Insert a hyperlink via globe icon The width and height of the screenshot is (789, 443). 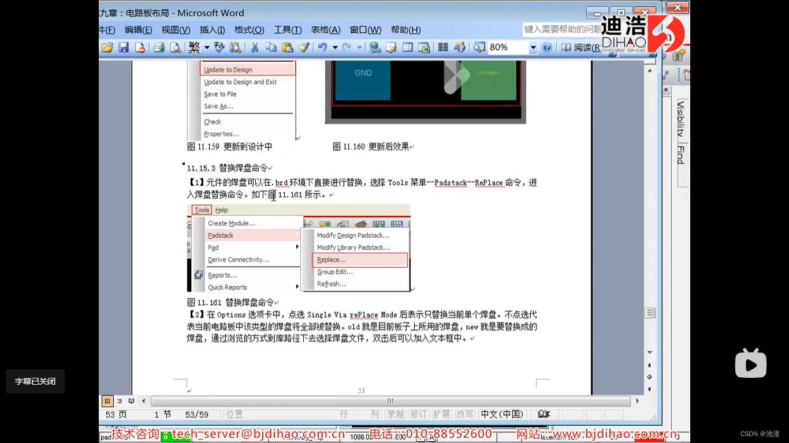click(375, 47)
